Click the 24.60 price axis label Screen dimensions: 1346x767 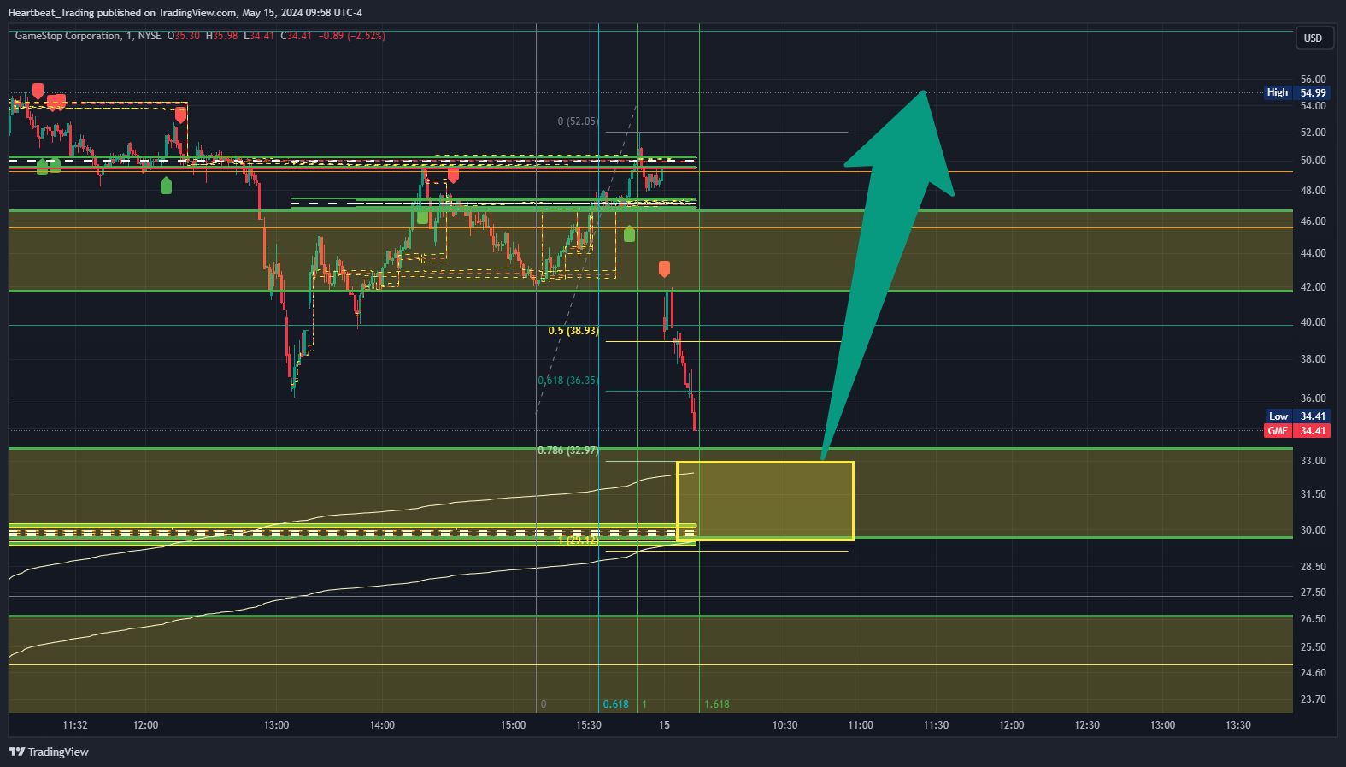tap(1313, 673)
